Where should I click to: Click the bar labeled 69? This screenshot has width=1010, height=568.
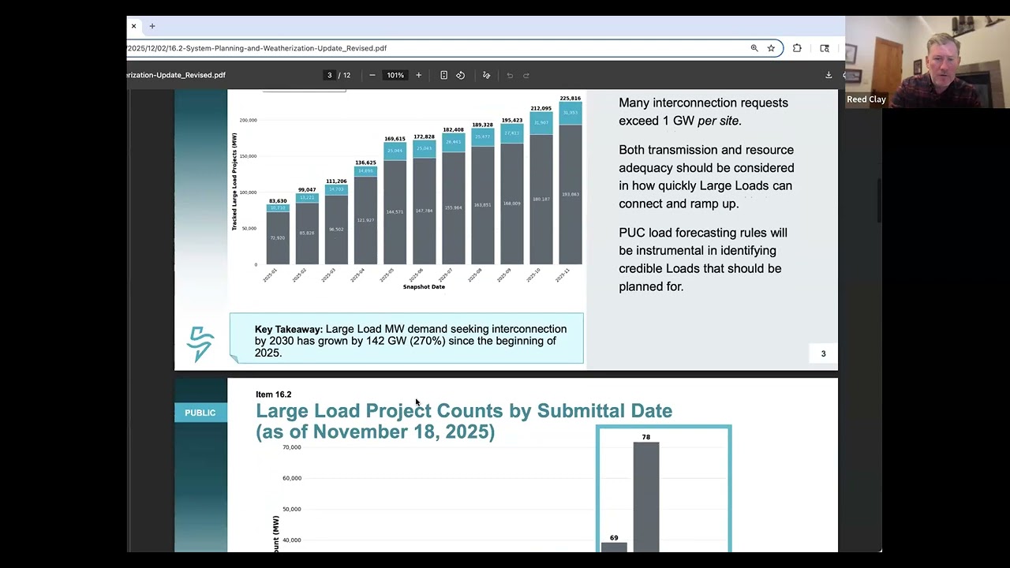(x=614, y=547)
